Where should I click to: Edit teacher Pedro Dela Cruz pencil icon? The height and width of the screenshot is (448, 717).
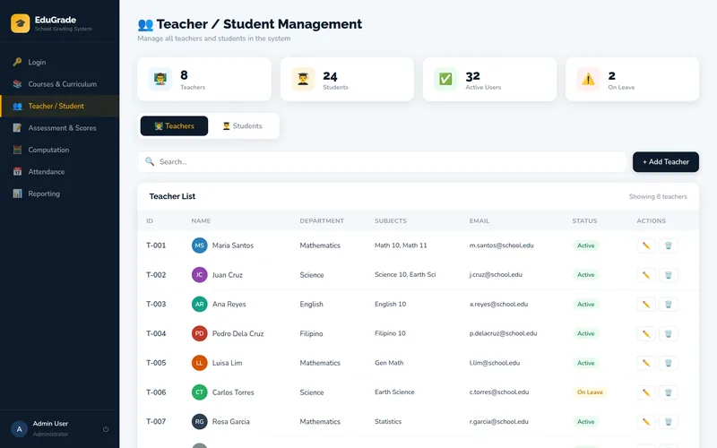pos(645,333)
